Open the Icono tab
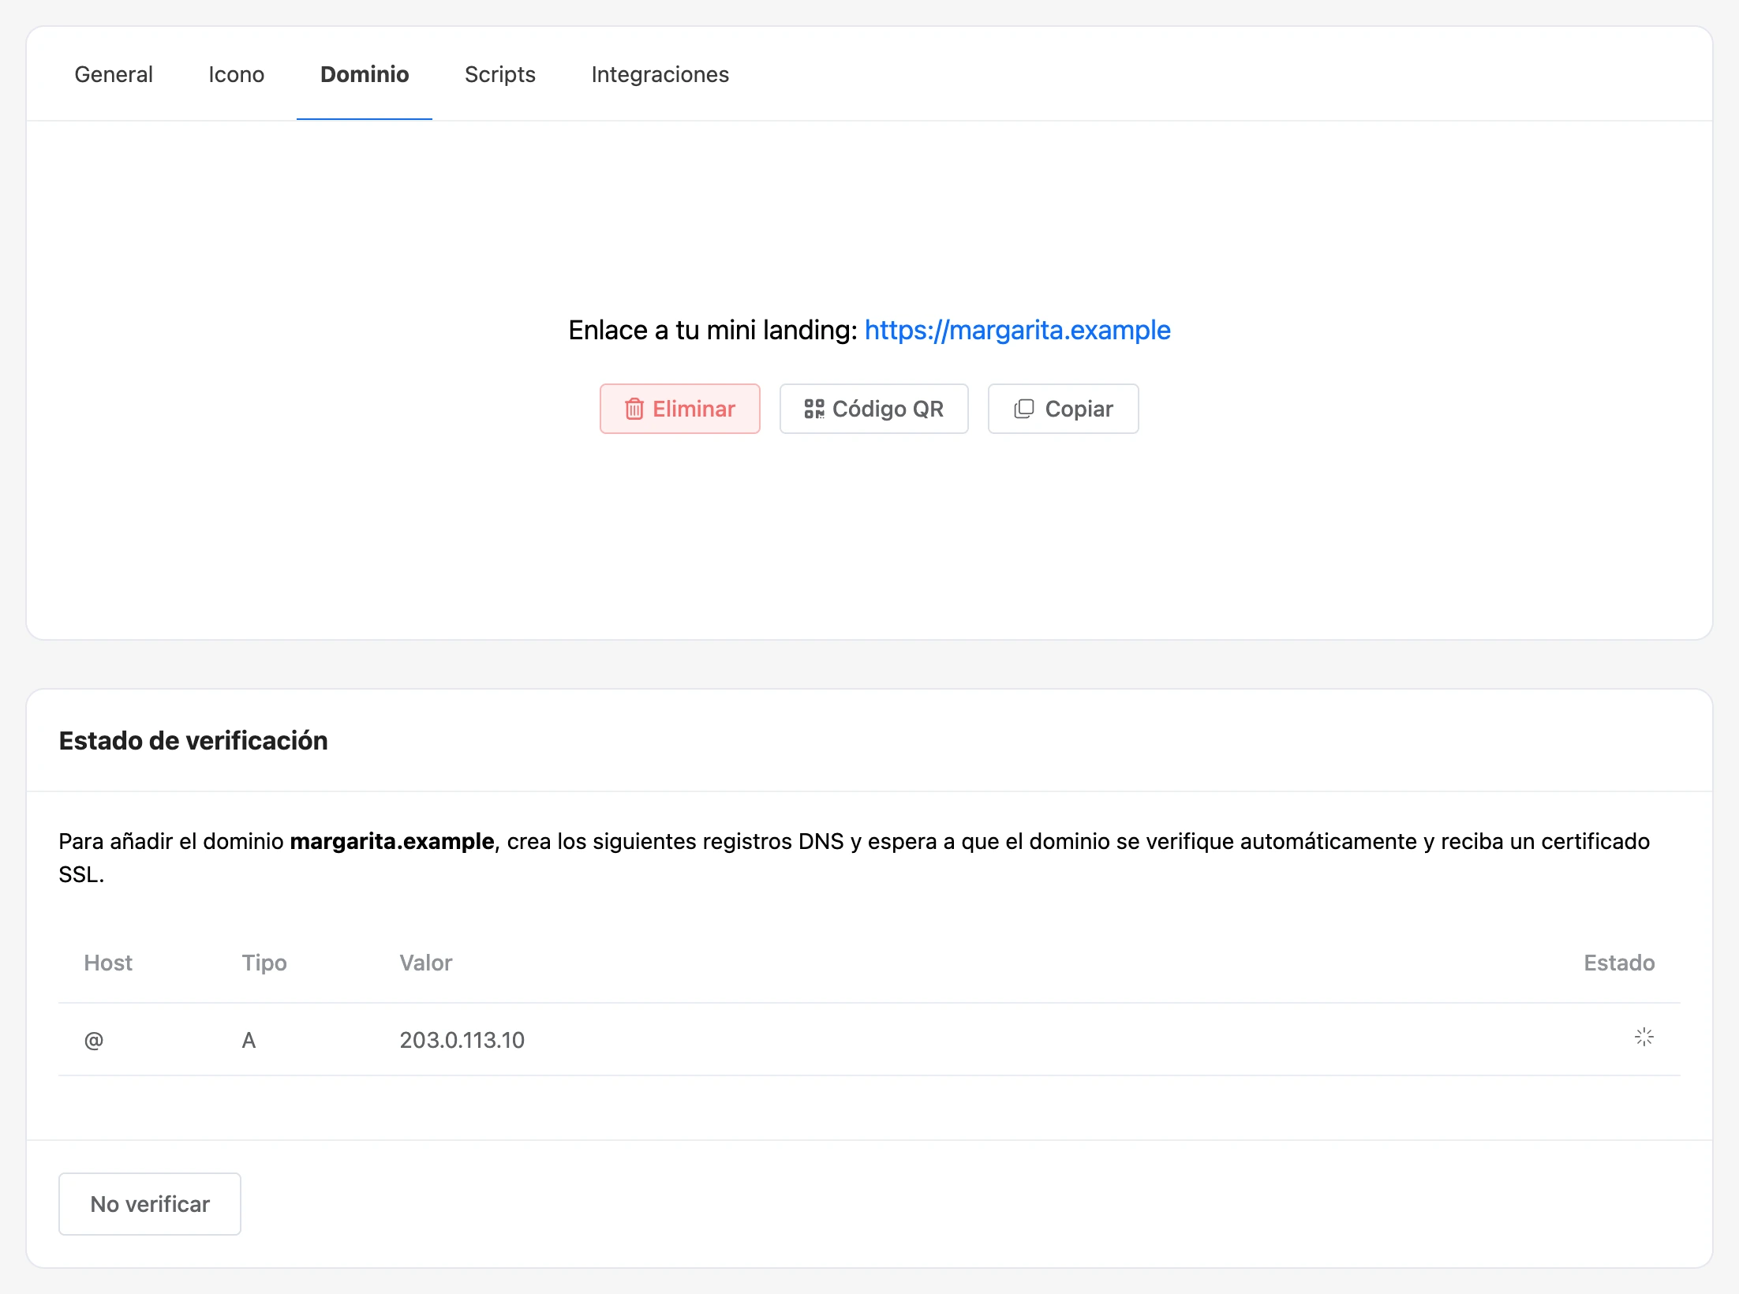1739x1294 pixels. tap(236, 74)
